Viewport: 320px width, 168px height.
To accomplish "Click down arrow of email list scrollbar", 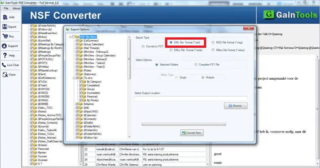I will point(208,164).
